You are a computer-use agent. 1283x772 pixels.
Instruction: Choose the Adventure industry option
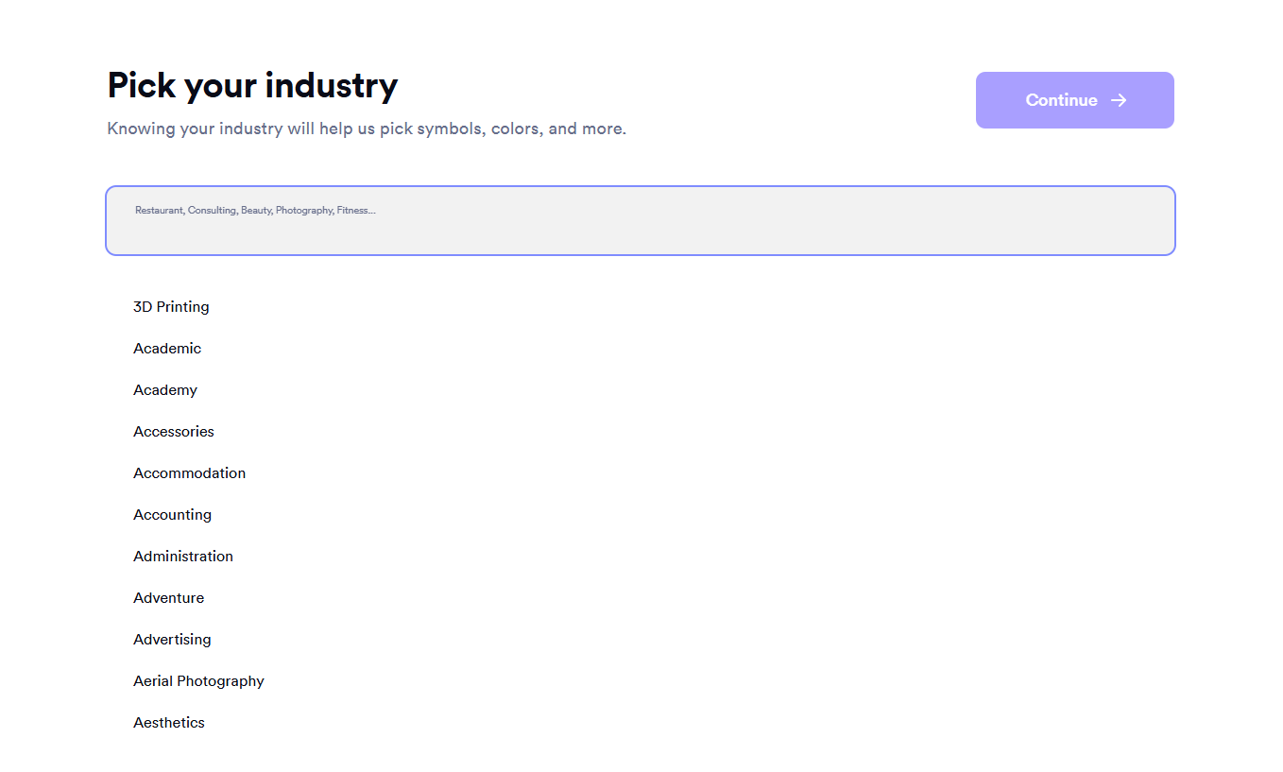168,598
